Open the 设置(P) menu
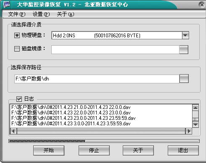206x163 pixels. coord(41,14)
